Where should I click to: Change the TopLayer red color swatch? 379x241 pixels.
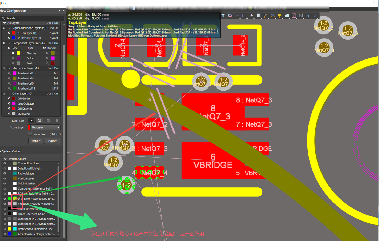(x=14, y=33)
